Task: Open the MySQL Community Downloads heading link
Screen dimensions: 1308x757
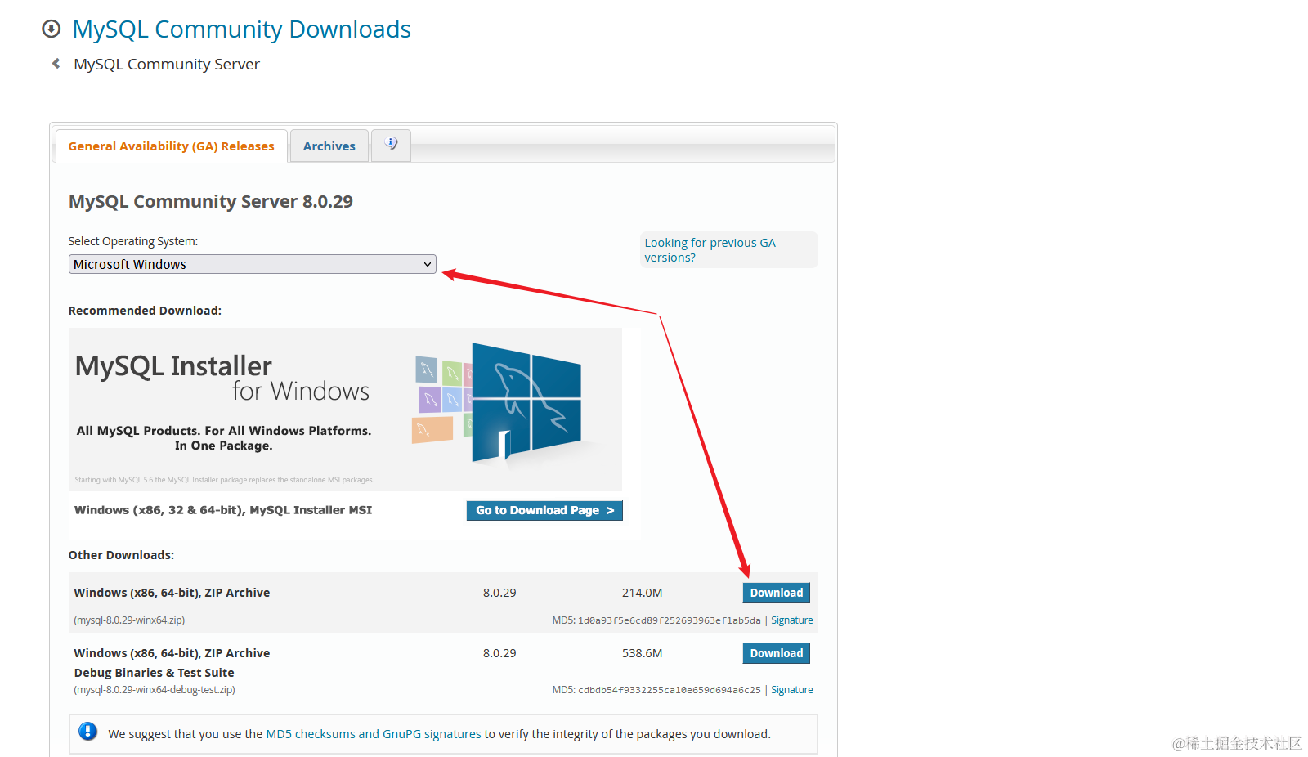Action: coord(241,29)
